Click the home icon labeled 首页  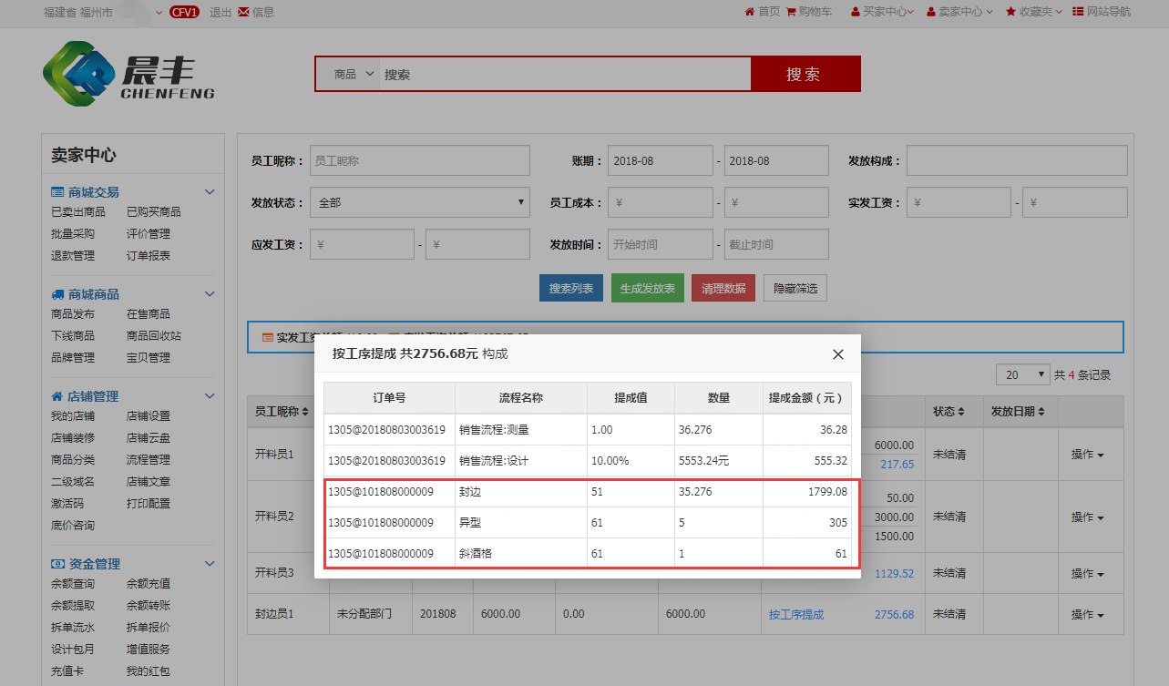tap(750, 12)
